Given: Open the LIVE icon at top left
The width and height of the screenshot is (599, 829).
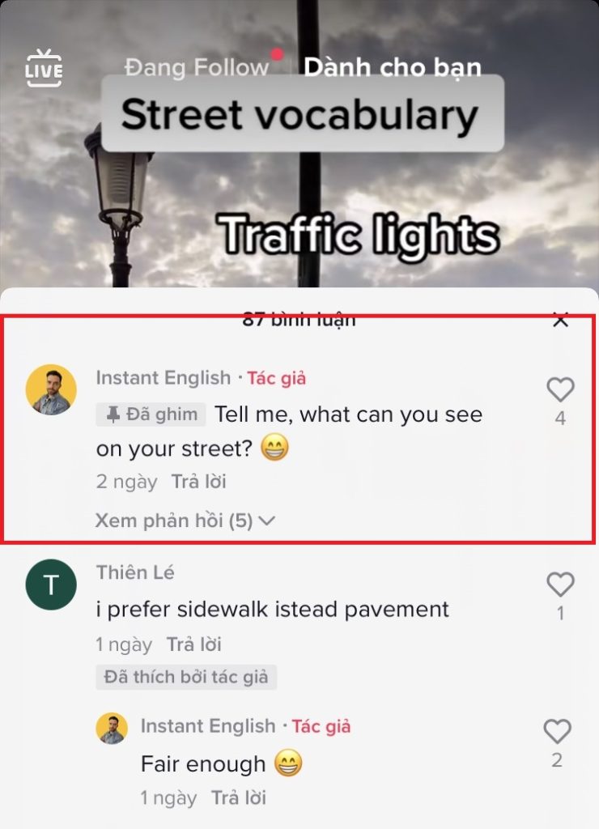Looking at the screenshot, I should click(44, 68).
